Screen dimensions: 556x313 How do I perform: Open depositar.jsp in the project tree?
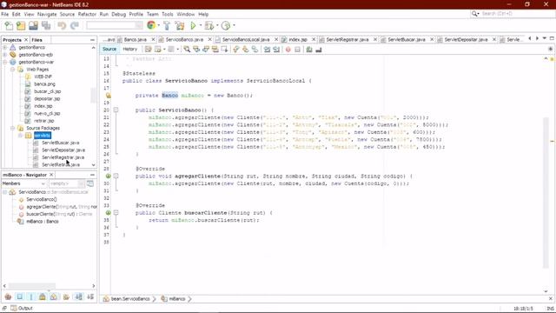pos(47,98)
